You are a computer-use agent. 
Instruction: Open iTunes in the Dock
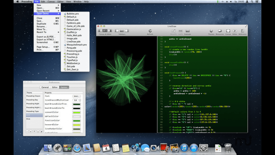coord(184,148)
